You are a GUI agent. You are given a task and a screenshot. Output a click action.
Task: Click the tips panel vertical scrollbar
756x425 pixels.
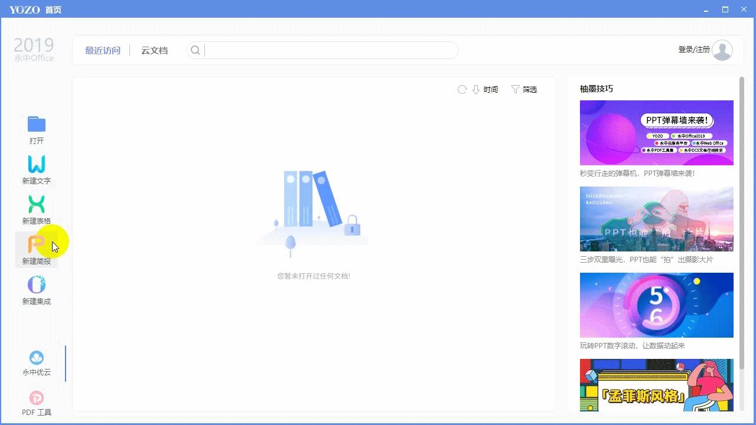pos(742,223)
